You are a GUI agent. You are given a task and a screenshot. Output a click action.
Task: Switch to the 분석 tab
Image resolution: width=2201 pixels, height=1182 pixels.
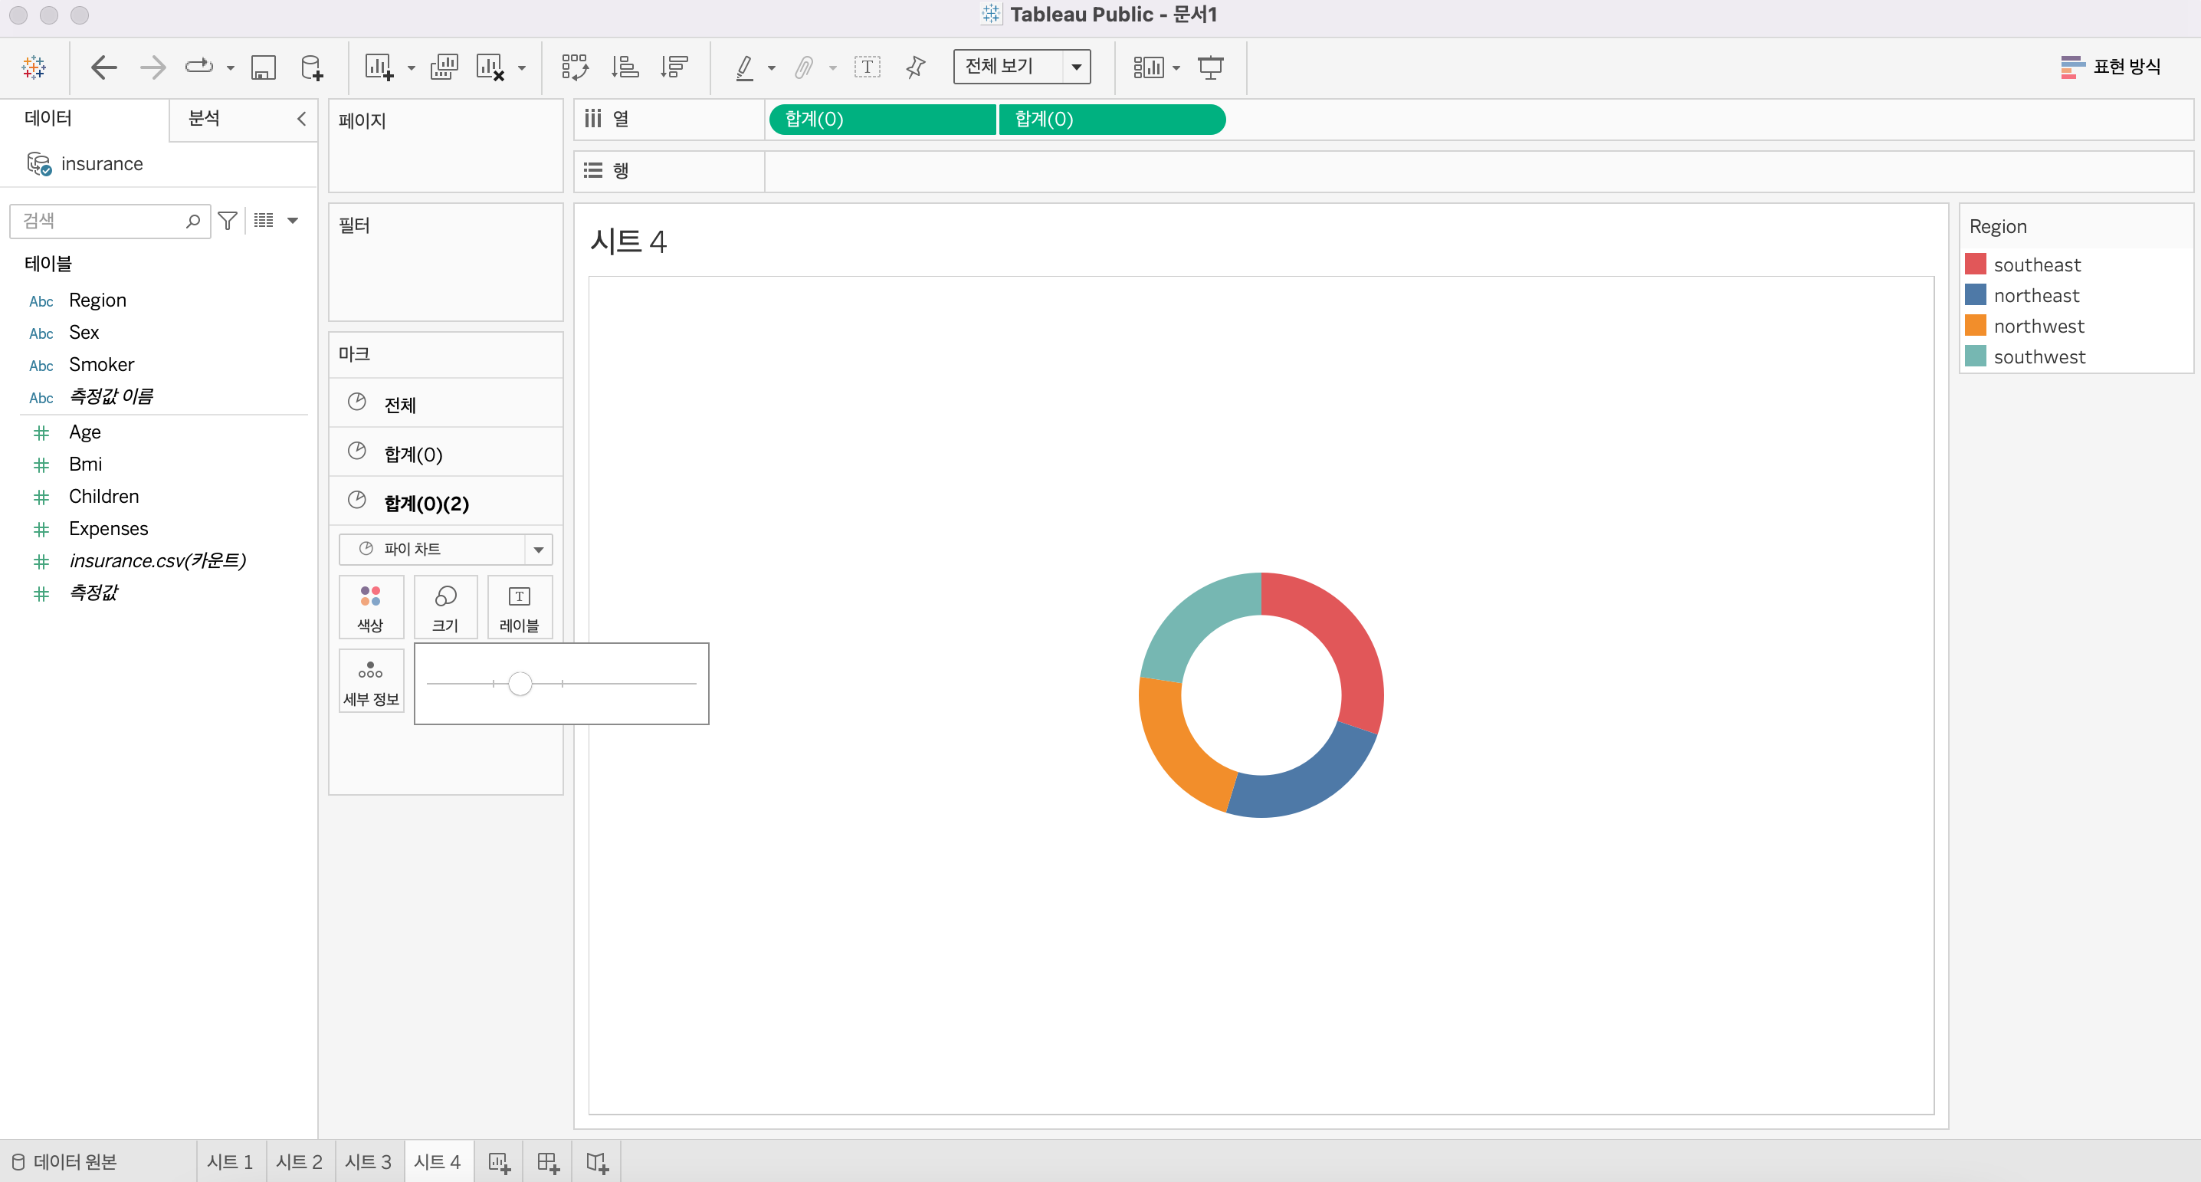coord(204,118)
